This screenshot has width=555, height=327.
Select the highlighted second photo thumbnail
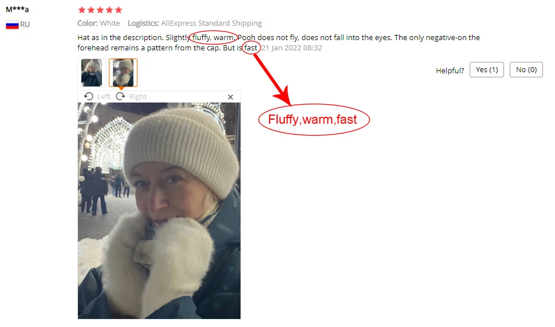pyautogui.click(x=123, y=73)
